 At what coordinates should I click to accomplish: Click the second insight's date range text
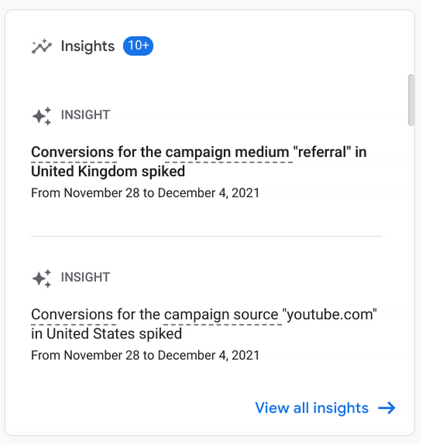pos(145,355)
